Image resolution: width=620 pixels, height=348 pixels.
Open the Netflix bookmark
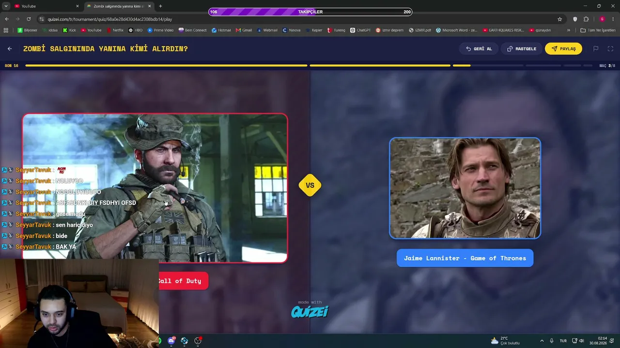tap(115, 30)
